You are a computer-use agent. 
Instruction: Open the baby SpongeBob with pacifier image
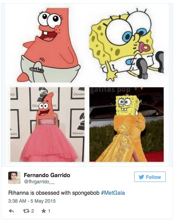127,44
